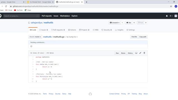Expand the Jump to dropdown

[x=72, y=37]
